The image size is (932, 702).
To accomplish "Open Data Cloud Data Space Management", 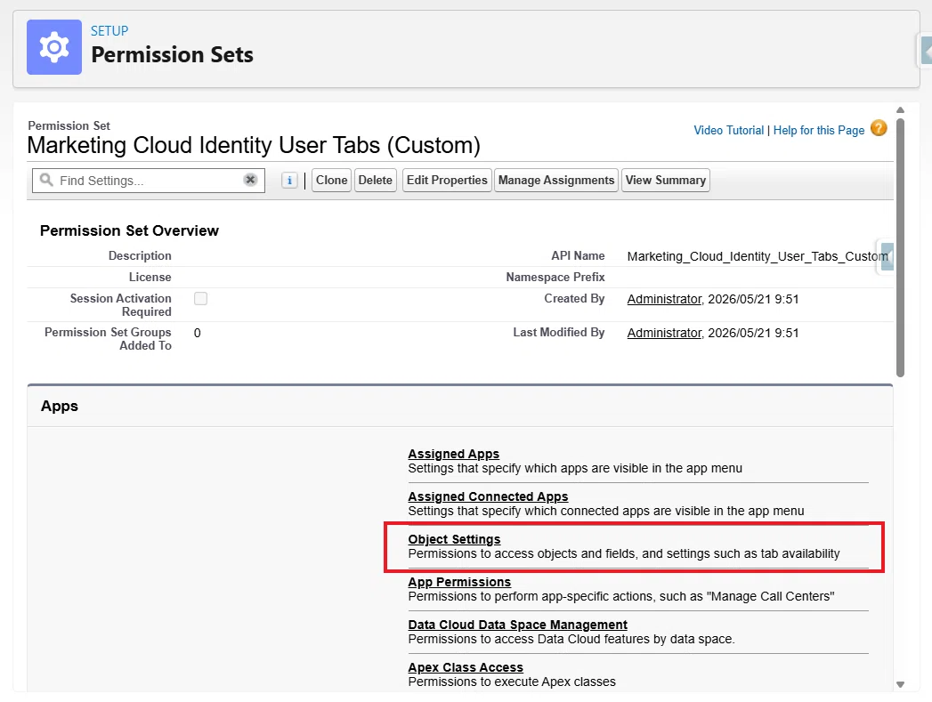I will 518,625.
